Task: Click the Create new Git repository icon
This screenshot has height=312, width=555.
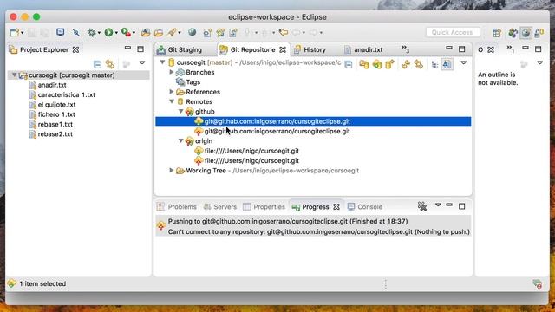Action: (389, 64)
